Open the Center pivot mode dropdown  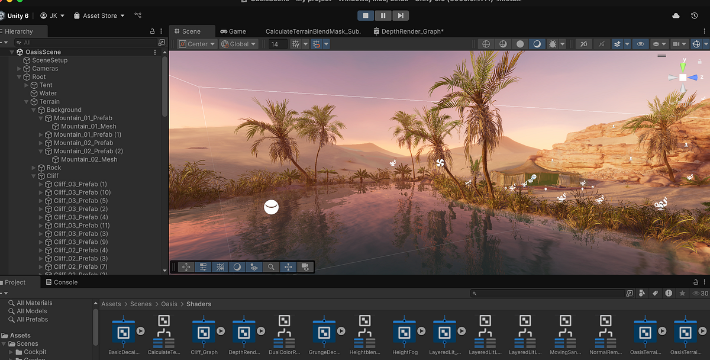tap(196, 43)
